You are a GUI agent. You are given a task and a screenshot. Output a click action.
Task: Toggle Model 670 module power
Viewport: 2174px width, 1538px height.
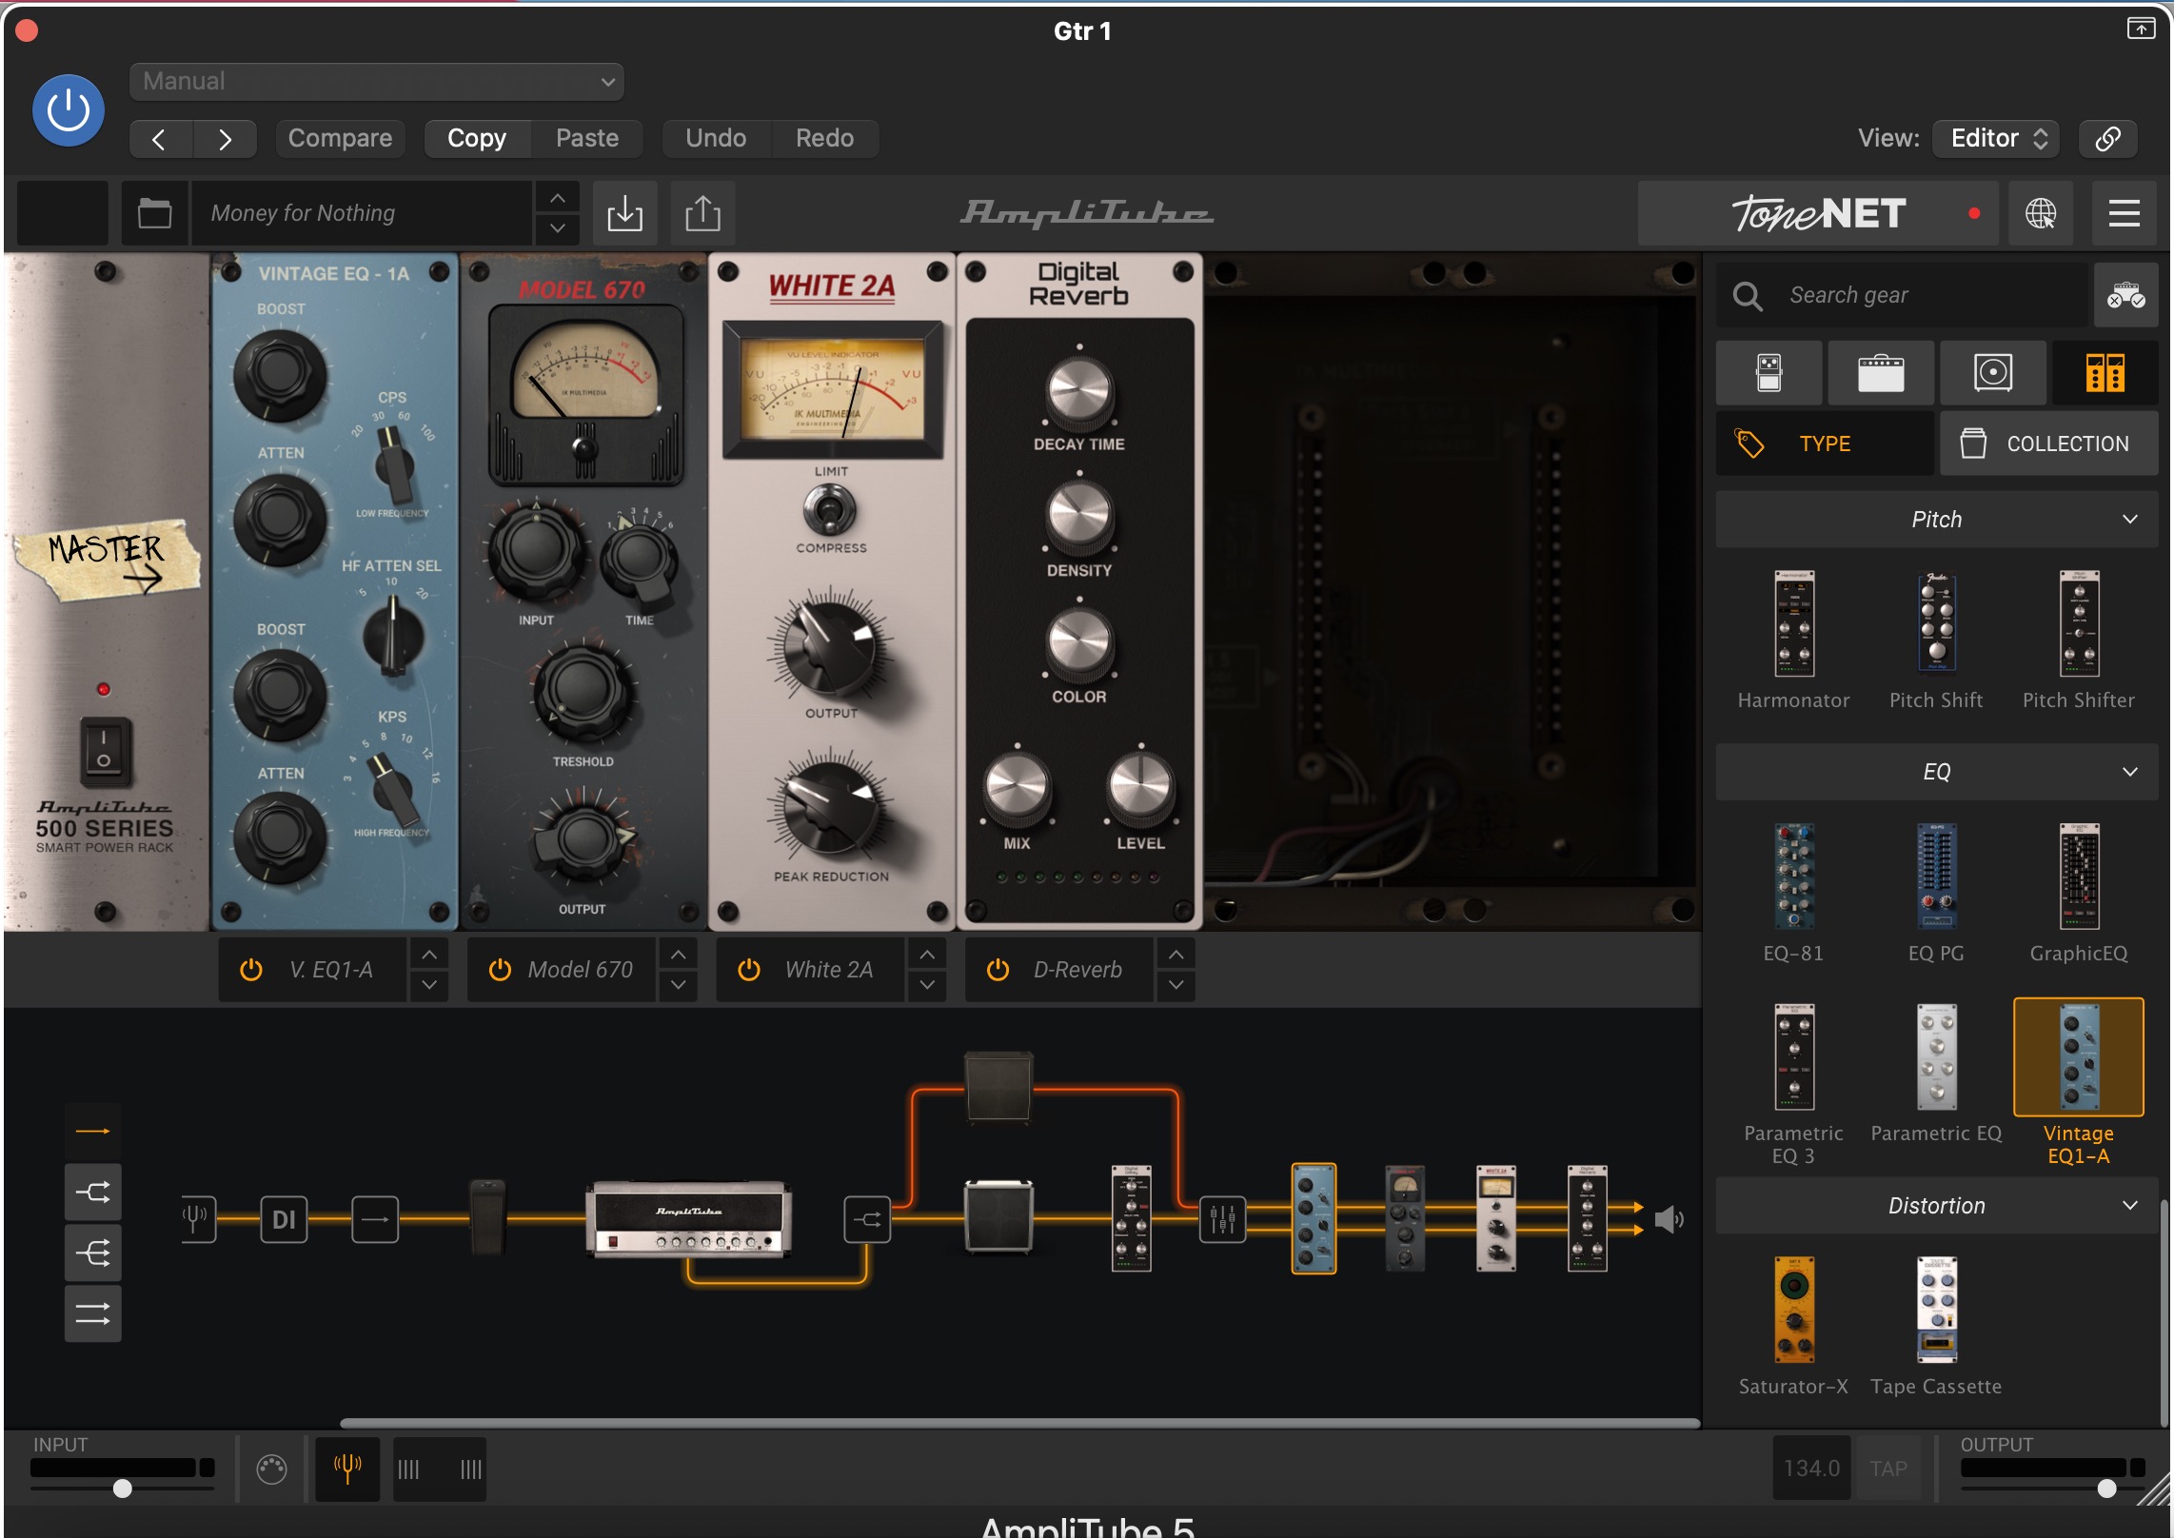coord(500,970)
